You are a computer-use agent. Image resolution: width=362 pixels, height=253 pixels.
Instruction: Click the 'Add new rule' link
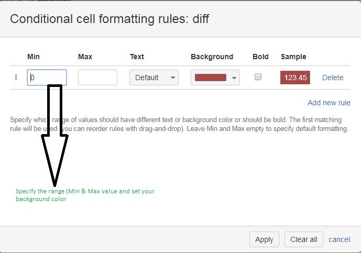329,103
